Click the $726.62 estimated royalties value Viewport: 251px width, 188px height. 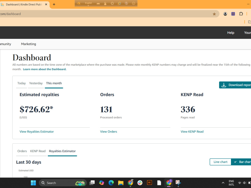36,110
